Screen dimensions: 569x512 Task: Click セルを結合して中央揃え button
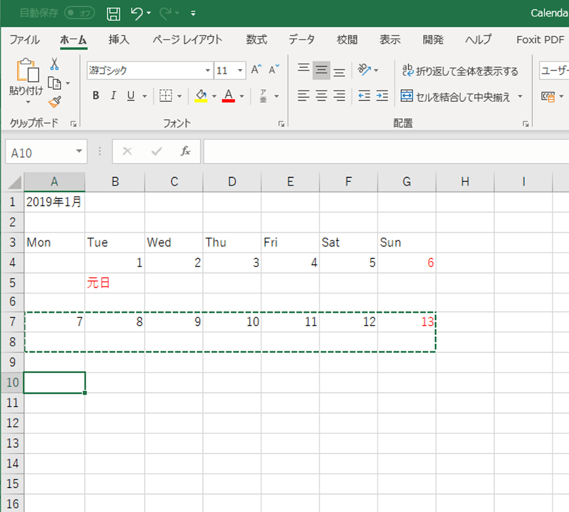coord(456,97)
